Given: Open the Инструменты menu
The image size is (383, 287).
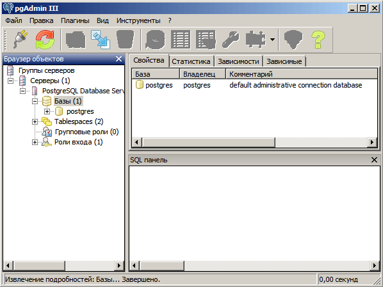Looking at the screenshot, I should [x=138, y=20].
